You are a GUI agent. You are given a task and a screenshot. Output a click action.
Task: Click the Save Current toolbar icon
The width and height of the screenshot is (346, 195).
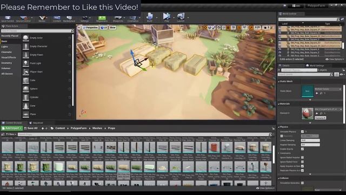[8, 18]
